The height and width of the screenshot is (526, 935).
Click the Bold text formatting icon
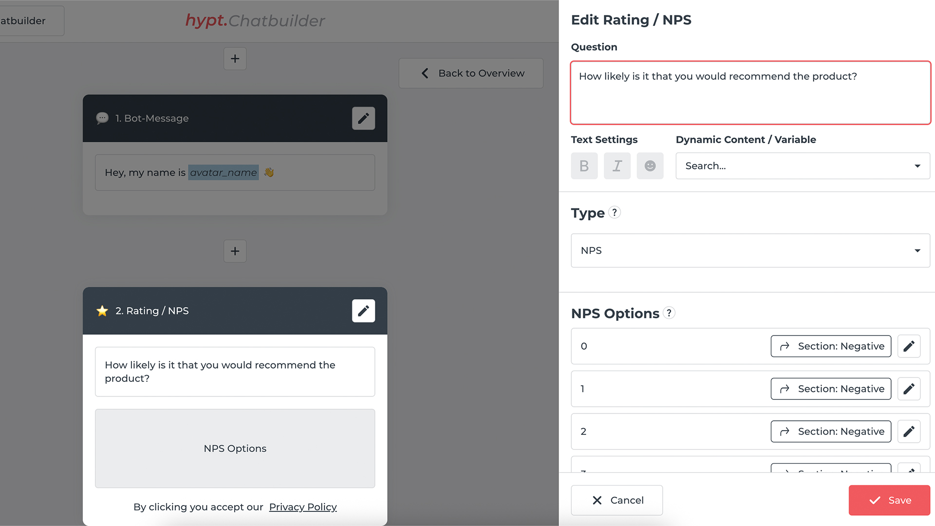pyautogui.click(x=584, y=166)
